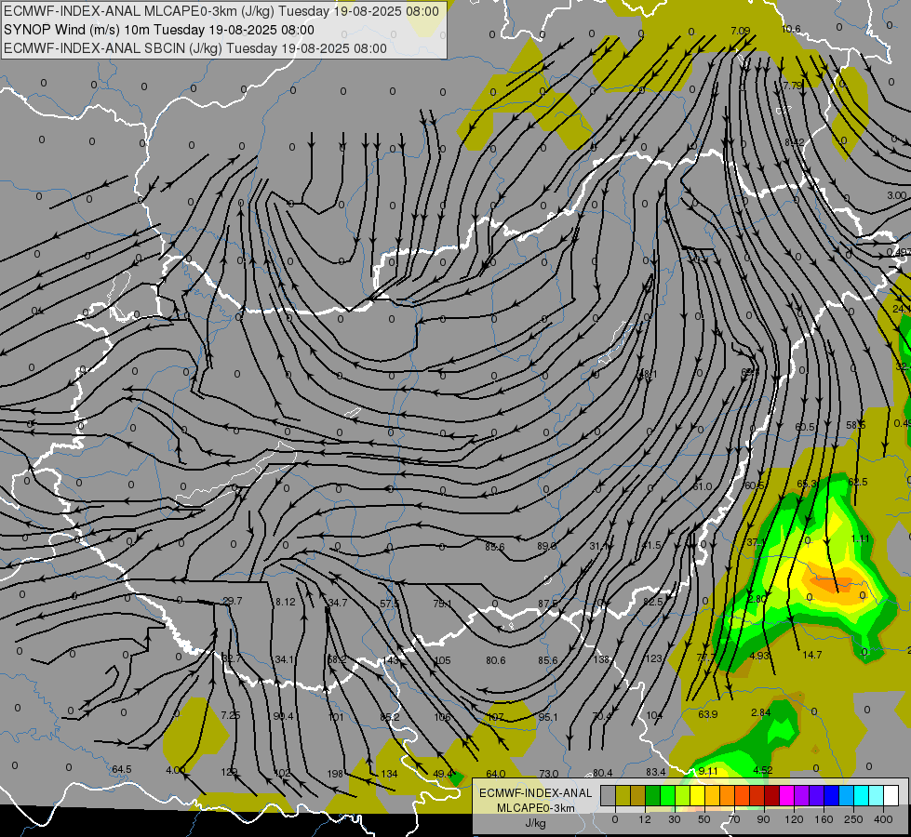Screen dimensions: 911x837
Task: Click the 64.5 value on the map
Action: click(121, 770)
